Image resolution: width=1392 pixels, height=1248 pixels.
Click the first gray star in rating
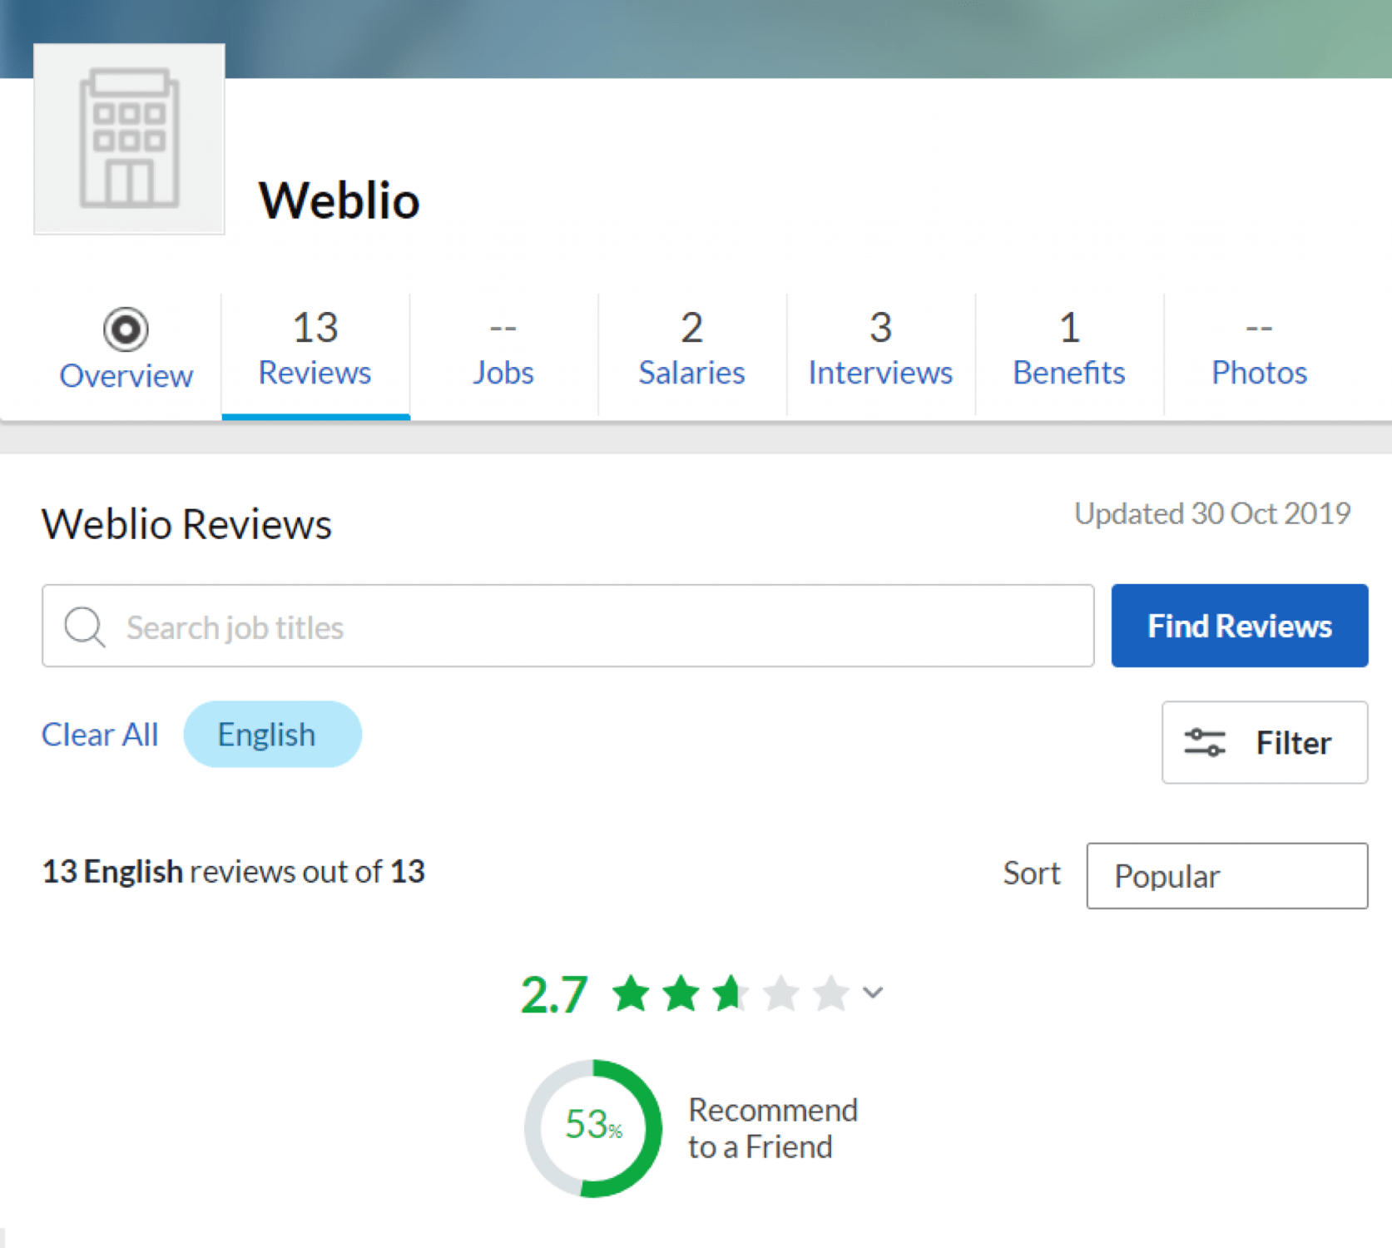[782, 992]
